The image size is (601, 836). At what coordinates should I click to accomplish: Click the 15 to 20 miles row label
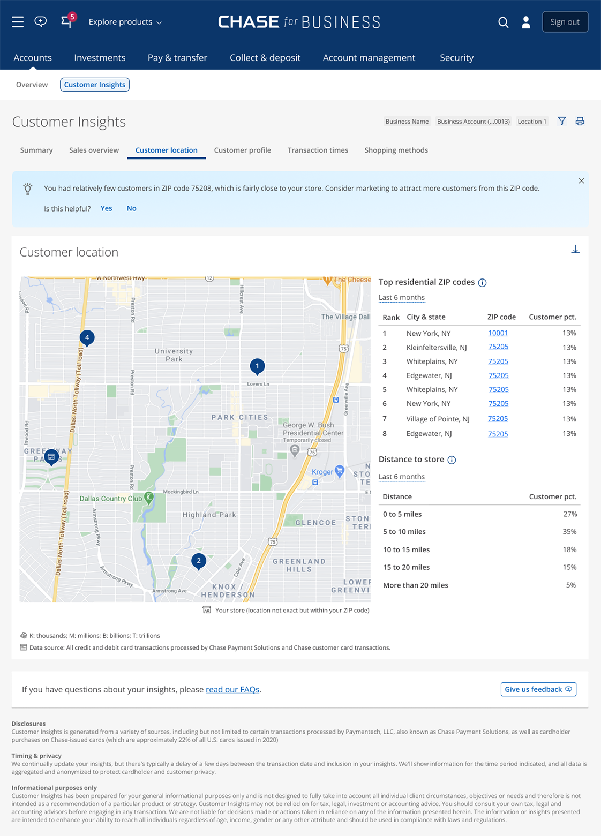pos(407,568)
